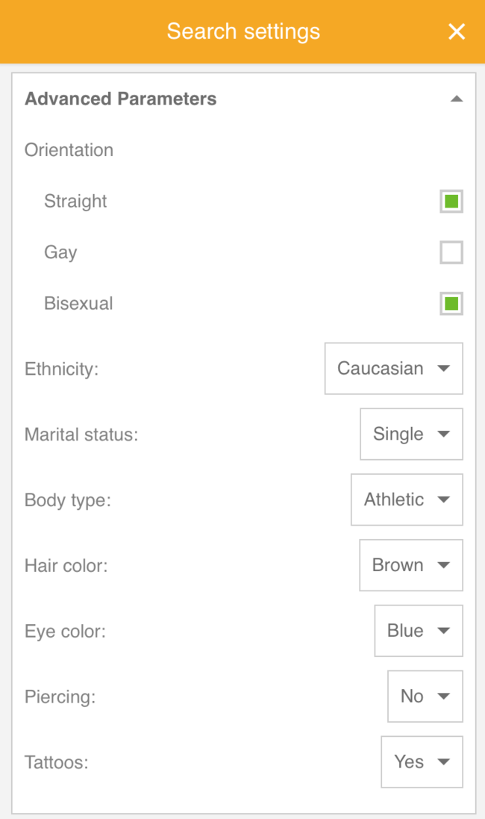Click the Tattoos field label

click(x=57, y=762)
